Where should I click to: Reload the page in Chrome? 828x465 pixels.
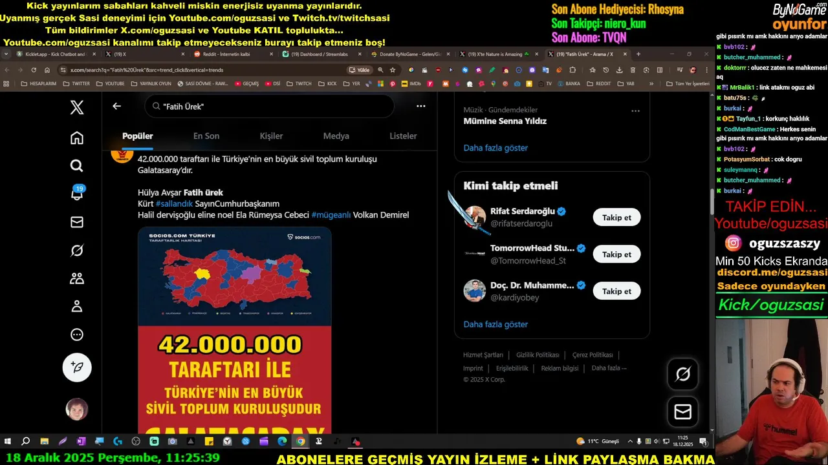(33, 70)
